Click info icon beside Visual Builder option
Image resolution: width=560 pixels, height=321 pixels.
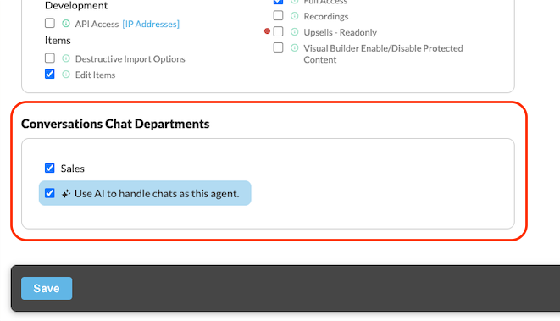(294, 47)
